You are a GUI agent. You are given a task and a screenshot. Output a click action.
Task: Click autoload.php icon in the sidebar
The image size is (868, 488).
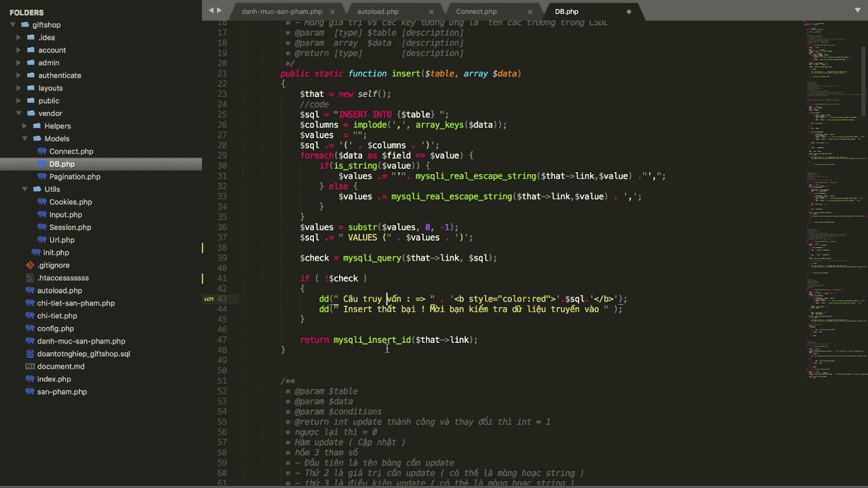pyautogui.click(x=30, y=291)
